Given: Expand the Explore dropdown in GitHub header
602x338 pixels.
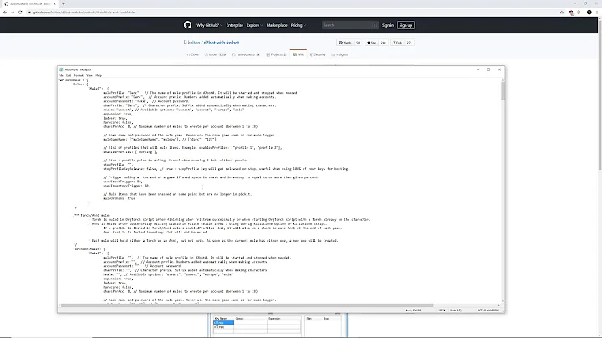Looking at the screenshot, I should pyautogui.click(x=254, y=25).
